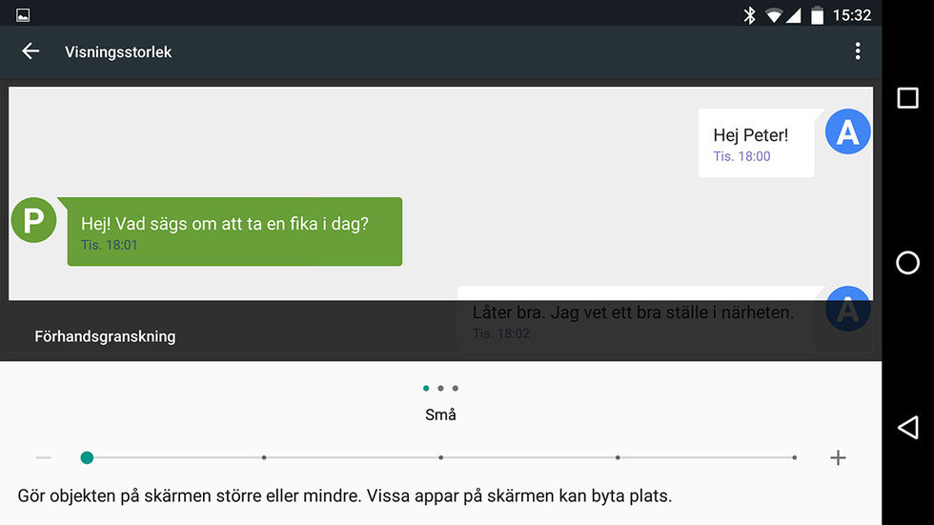Tap the Android home circle button
The image size is (934, 525).
908,263
